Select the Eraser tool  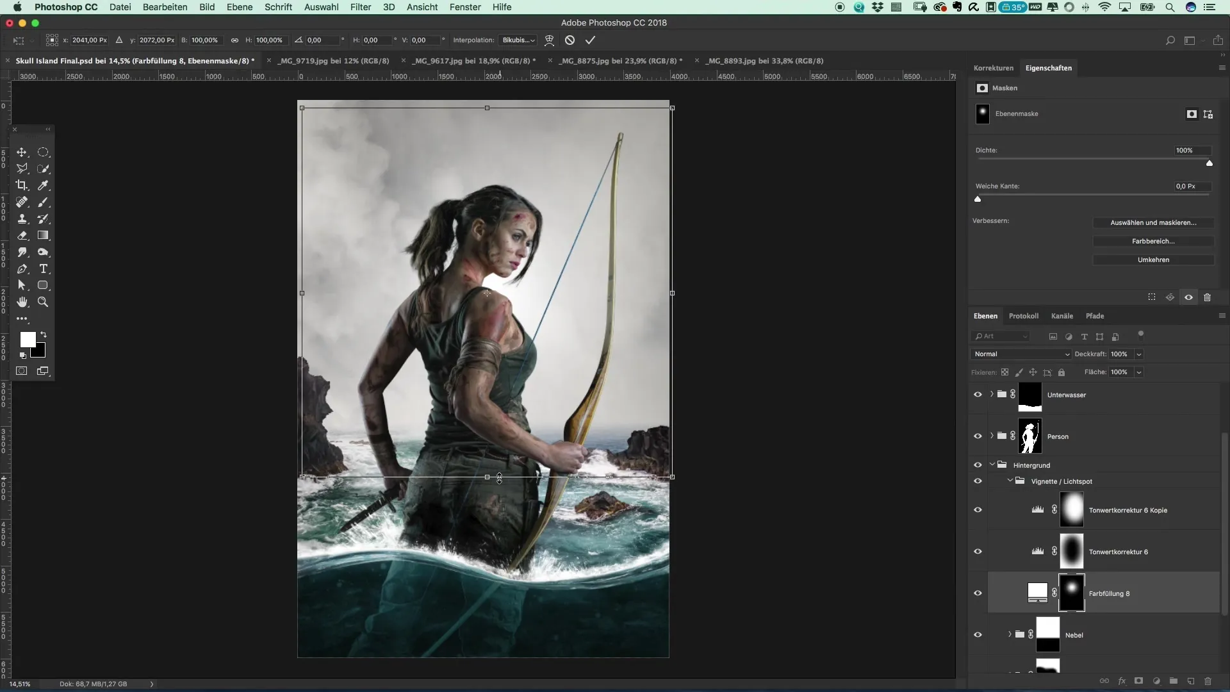tap(22, 235)
